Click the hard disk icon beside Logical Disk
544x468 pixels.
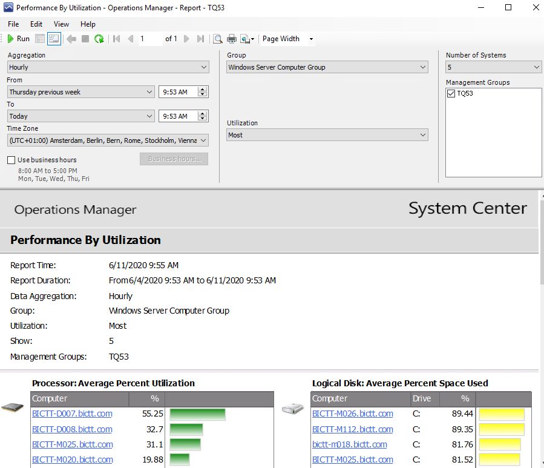[x=293, y=408]
